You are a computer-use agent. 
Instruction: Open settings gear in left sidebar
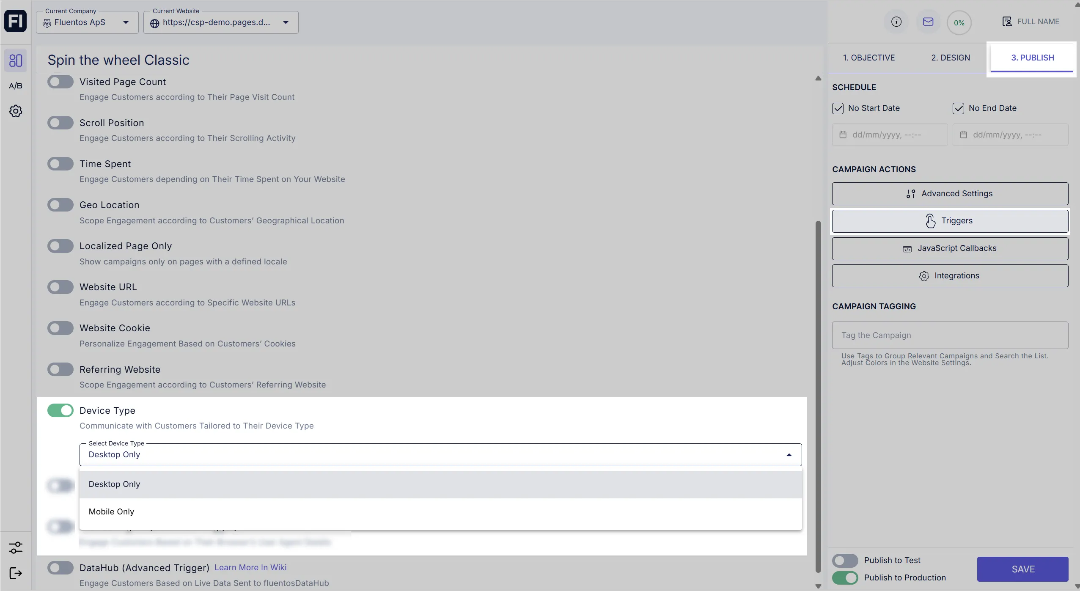pos(16,111)
